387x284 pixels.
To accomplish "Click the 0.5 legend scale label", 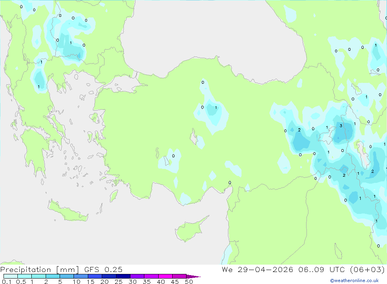I will (21, 282).
